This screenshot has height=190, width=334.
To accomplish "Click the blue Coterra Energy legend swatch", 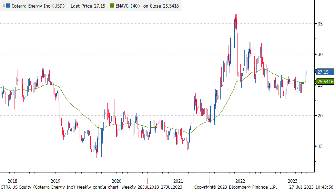I will (x=8, y=6).
